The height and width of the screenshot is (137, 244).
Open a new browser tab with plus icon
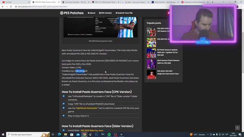[x=213, y=2]
